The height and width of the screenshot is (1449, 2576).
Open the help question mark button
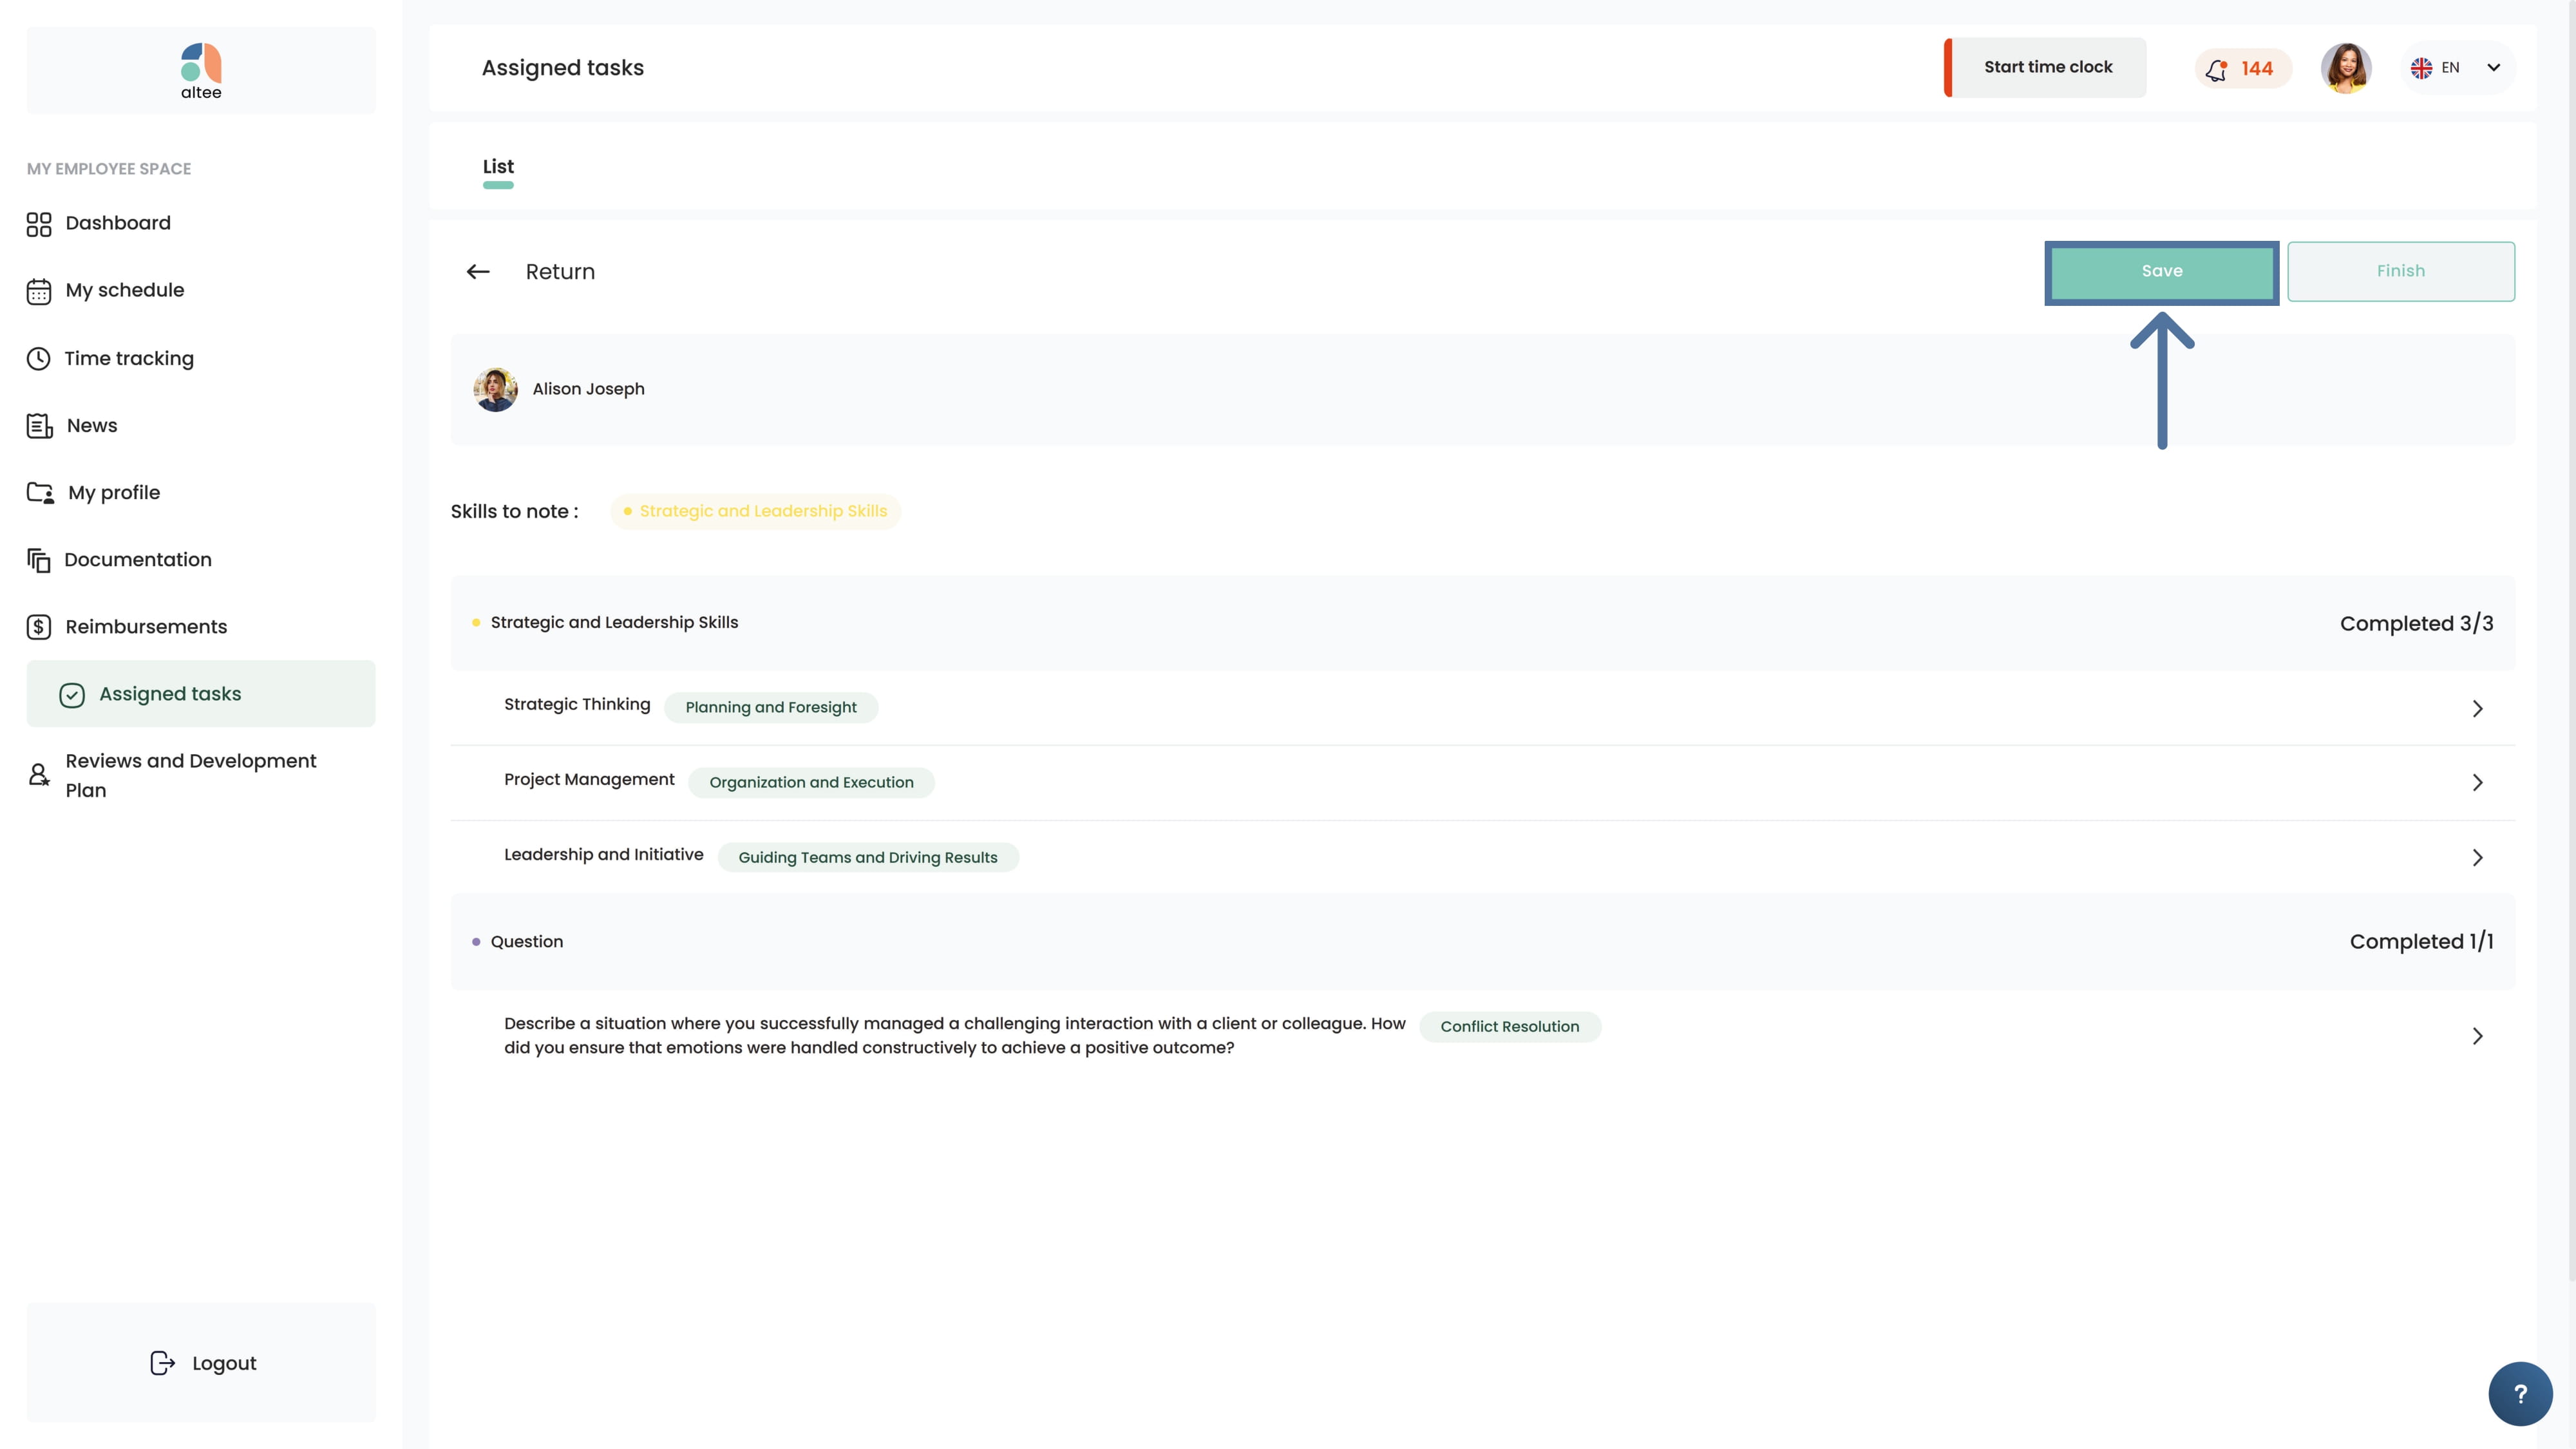click(x=2520, y=1394)
